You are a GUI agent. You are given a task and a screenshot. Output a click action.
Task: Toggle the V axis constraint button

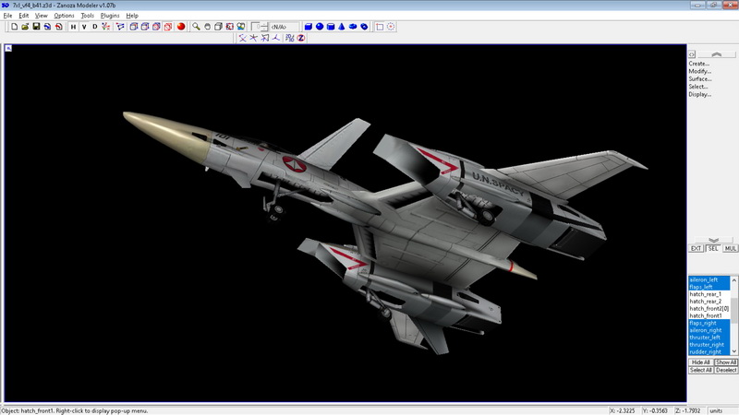[x=84, y=27]
